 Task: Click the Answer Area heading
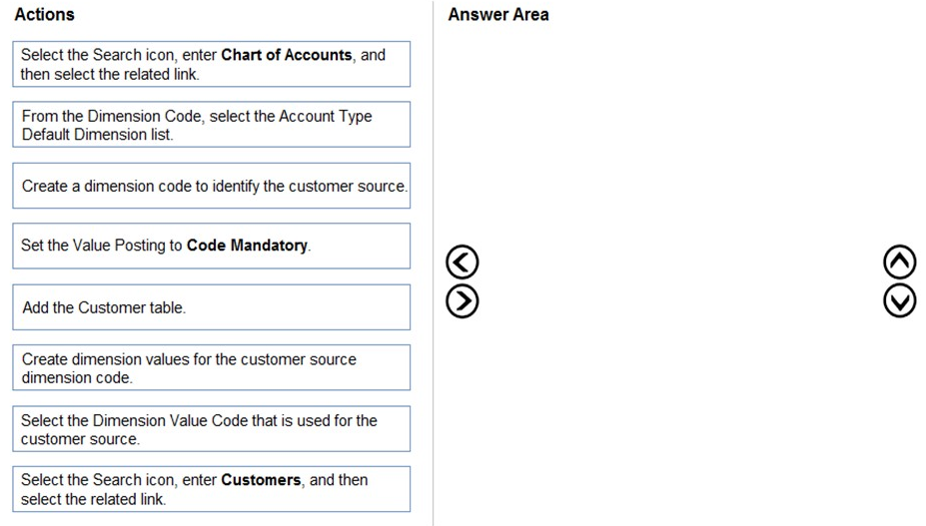tap(497, 14)
